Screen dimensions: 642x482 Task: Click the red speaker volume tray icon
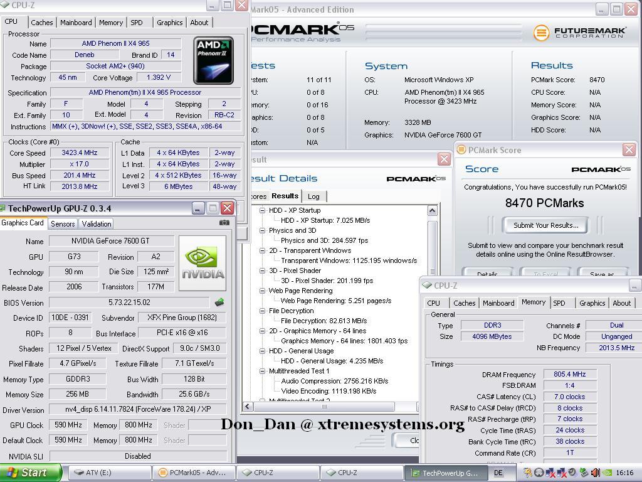596,473
